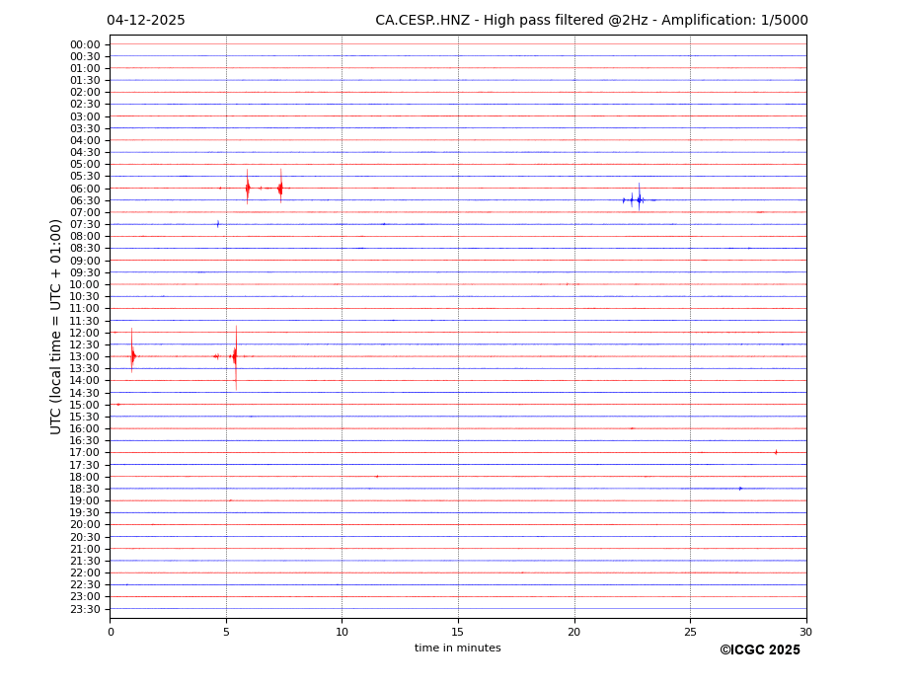Click the 'time in minutes' axis label
The image size is (915, 687).
457,648
